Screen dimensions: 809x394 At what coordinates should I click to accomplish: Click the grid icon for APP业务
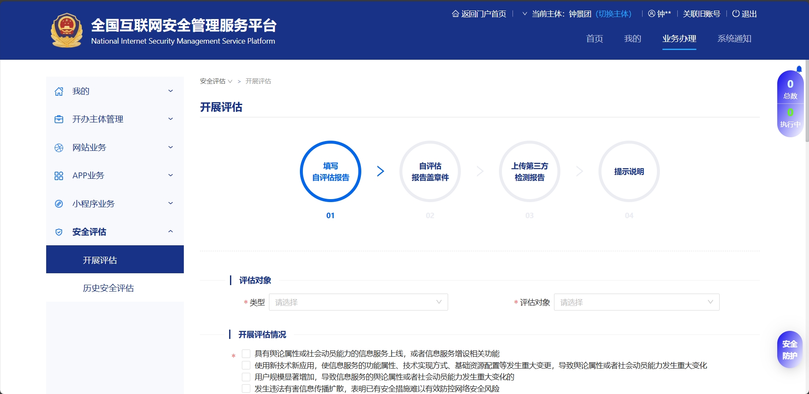[x=59, y=176]
